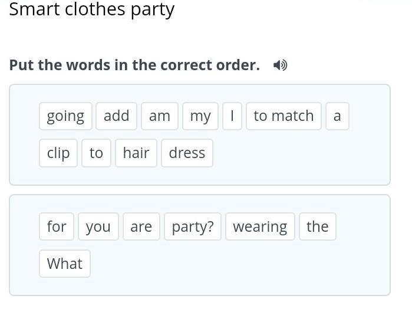The height and width of the screenshot is (322, 412).
Task: Select the "clip" word tile
Action: coord(58,153)
